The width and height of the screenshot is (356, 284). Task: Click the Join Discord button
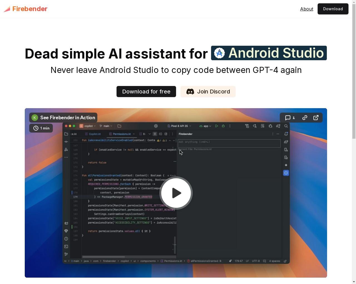[x=208, y=92]
